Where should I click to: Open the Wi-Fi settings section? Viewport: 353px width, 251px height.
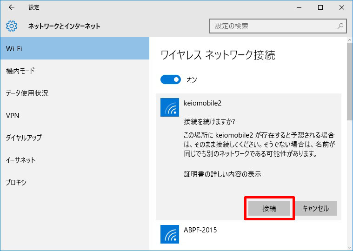coord(75,49)
